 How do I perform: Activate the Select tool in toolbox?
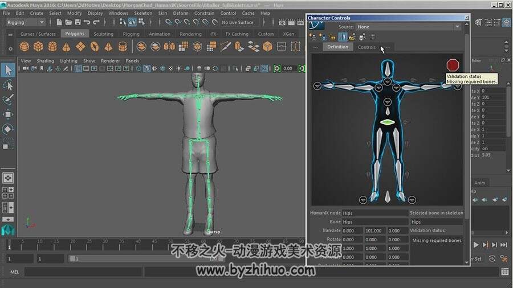8,70
